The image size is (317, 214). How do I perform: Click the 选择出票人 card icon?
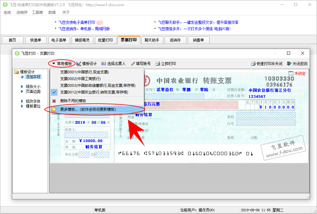pos(103,64)
